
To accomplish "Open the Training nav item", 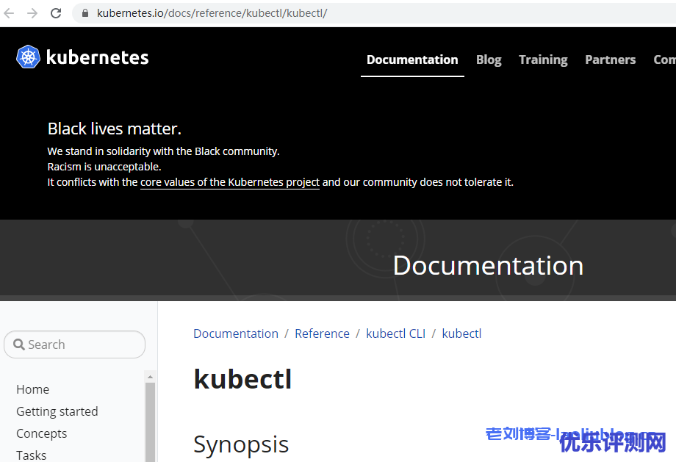I will (x=543, y=59).
